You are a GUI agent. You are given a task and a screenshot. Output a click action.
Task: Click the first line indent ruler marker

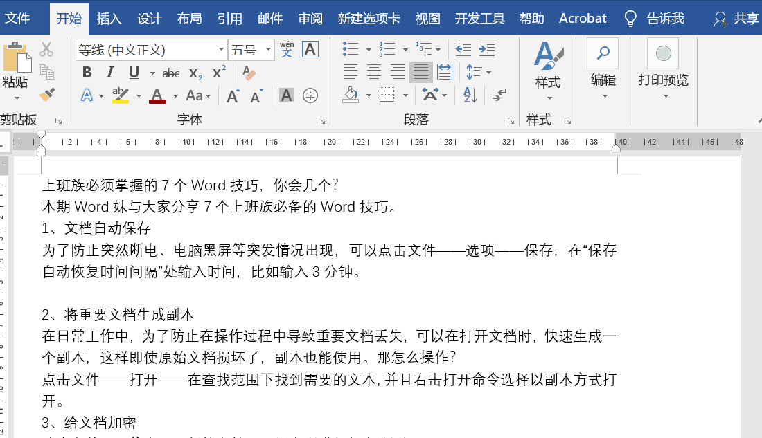(x=42, y=134)
